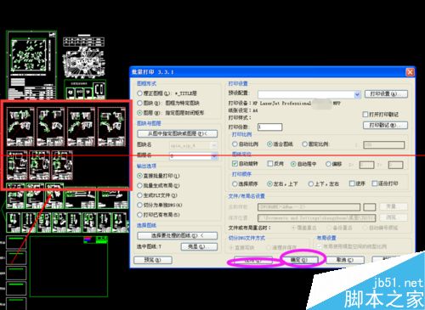425x310 pixels.
Task: Confirm with the 确定 button
Action: point(299,260)
